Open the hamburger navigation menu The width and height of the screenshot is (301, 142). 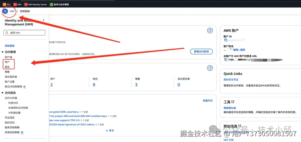[x=5, y=11]
